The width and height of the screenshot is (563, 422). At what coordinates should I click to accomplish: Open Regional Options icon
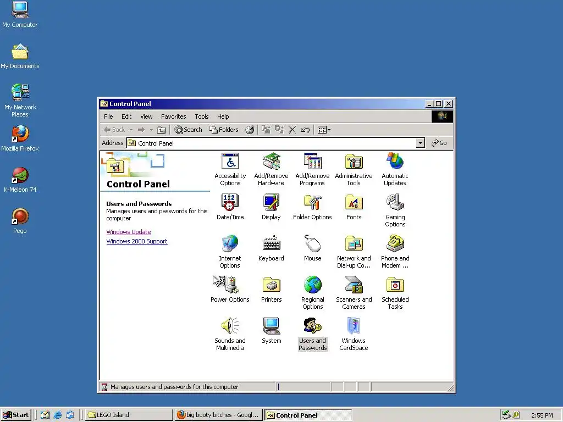[312, 293]
